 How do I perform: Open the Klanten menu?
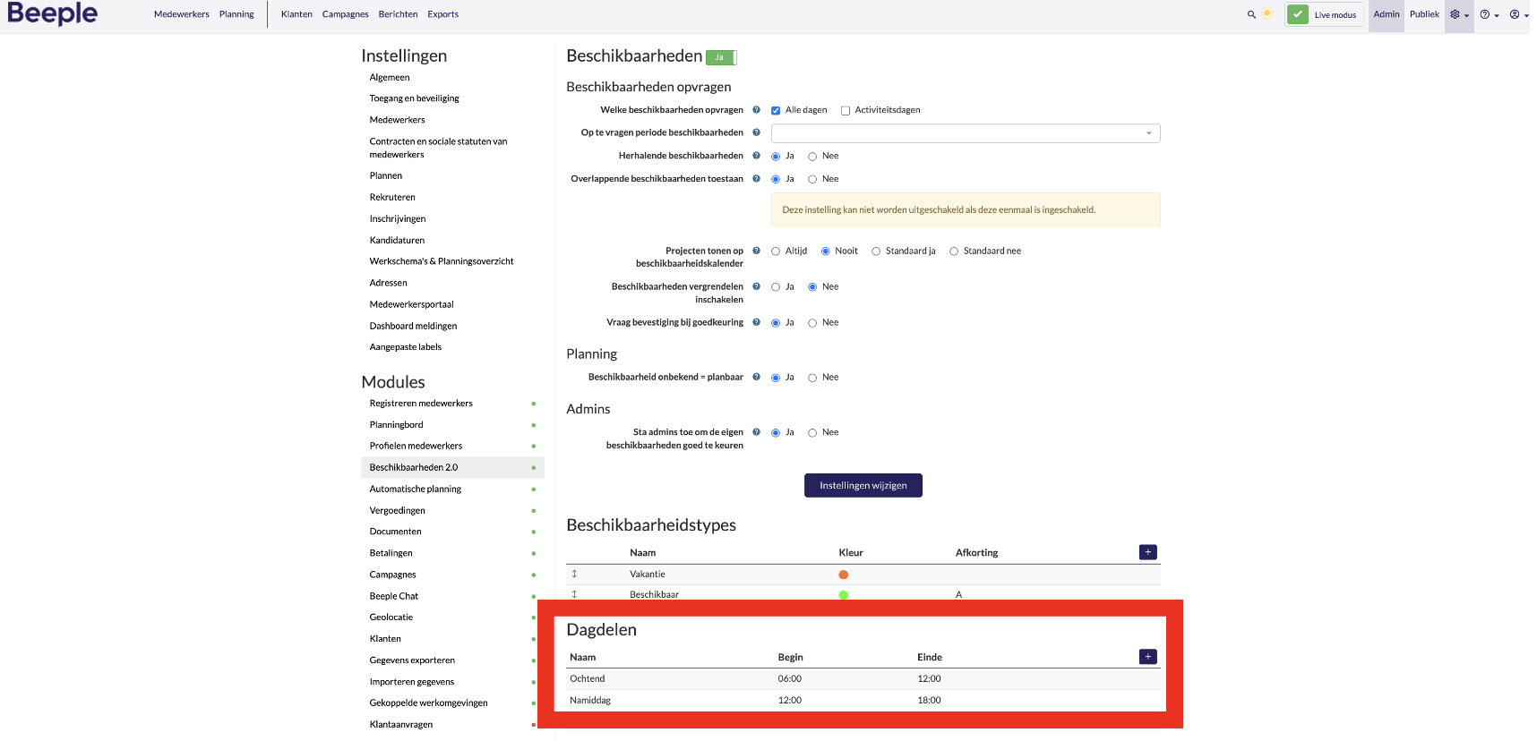pos(296,14)
